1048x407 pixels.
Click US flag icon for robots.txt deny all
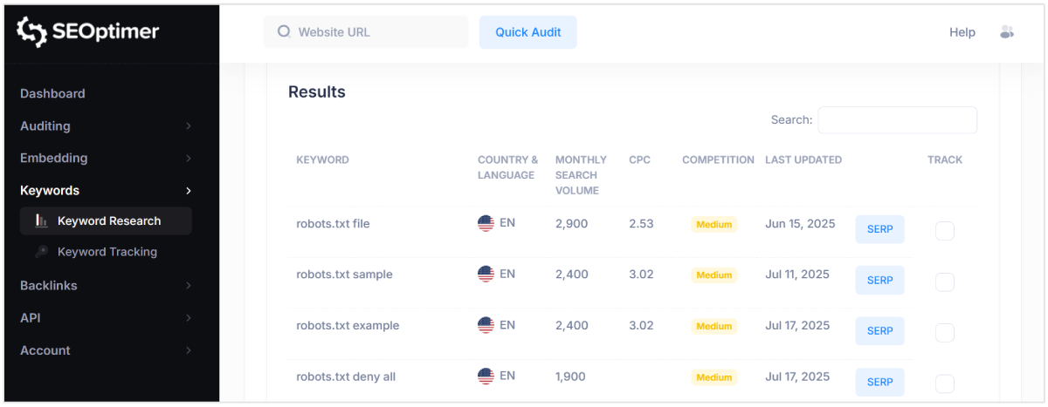coord(486,376)
